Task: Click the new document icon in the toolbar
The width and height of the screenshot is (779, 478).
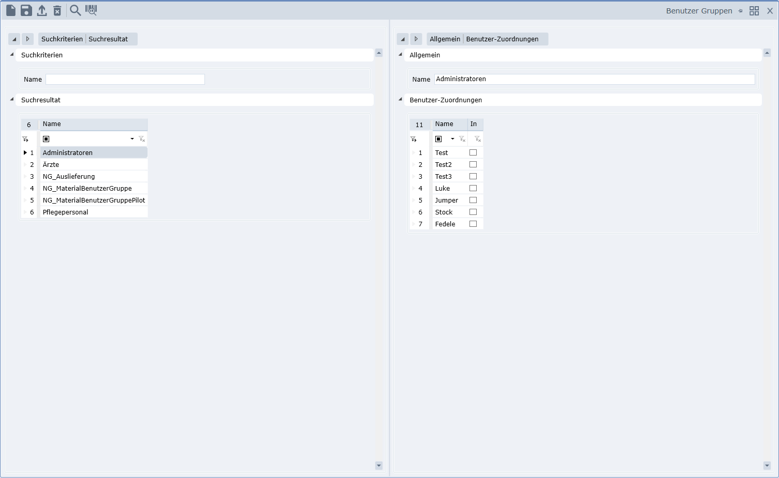Action: (11, 10)
